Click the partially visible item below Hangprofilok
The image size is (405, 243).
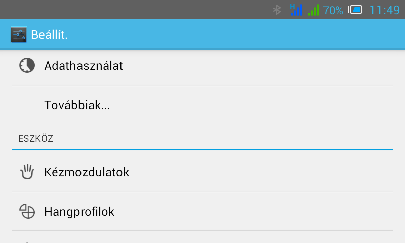(x=202, y=237)
